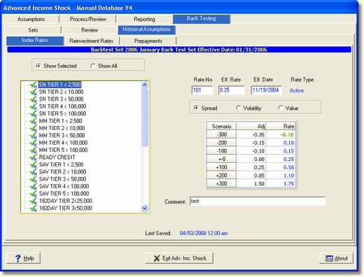364x277 pixels.
Task: Click the +300 scenario row header
Action: (221, 183)
